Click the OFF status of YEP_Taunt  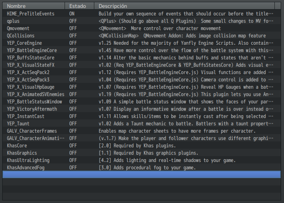[x=73, y=123]
